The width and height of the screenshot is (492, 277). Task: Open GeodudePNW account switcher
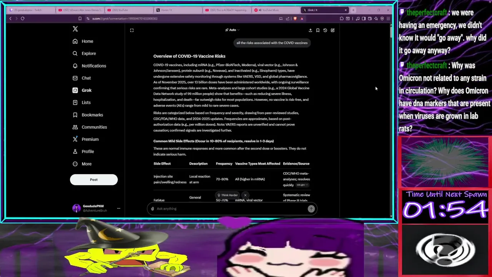tap(96, 208)
